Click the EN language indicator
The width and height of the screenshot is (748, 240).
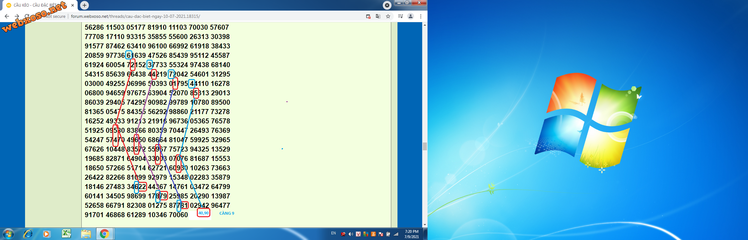point(333,233)
